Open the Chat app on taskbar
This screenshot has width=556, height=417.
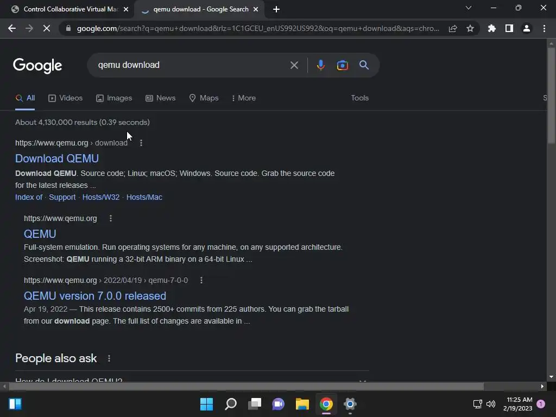(279, 404)
